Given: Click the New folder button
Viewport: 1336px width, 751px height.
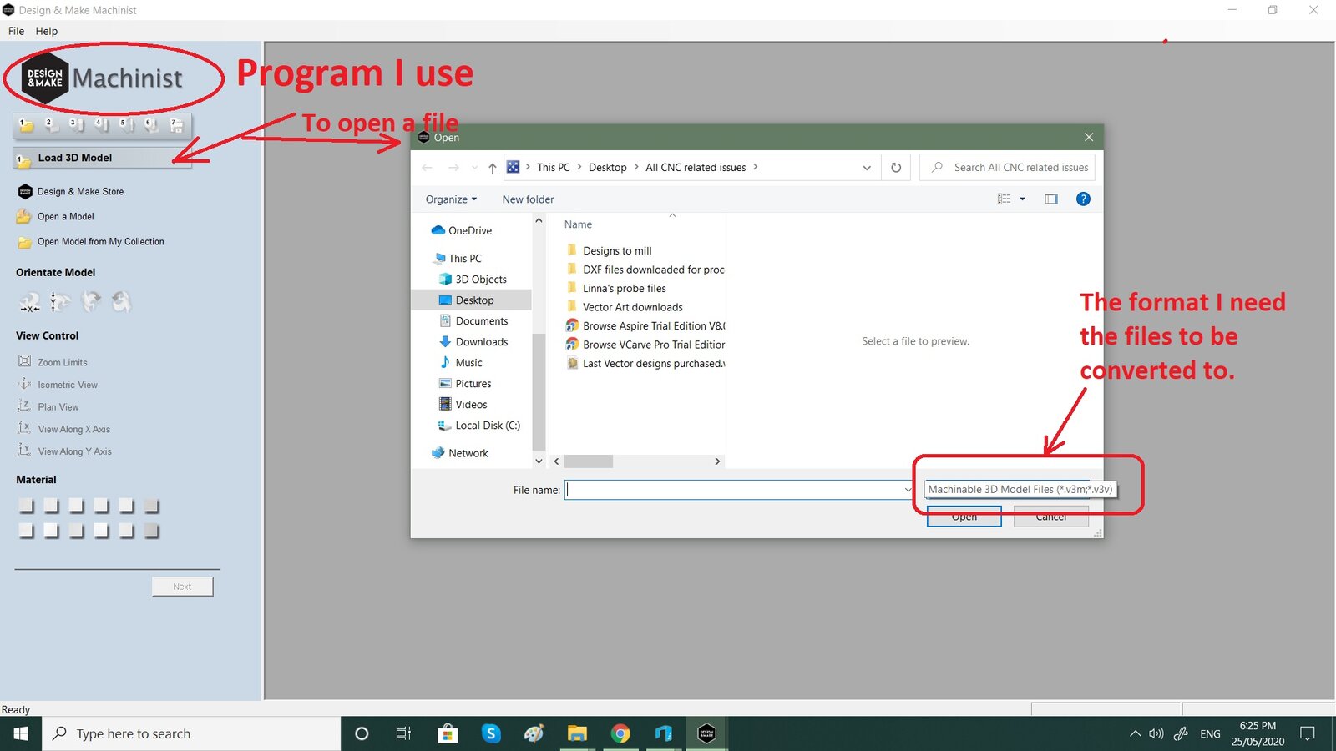Looking at the screenshot, I should (528, 199).
